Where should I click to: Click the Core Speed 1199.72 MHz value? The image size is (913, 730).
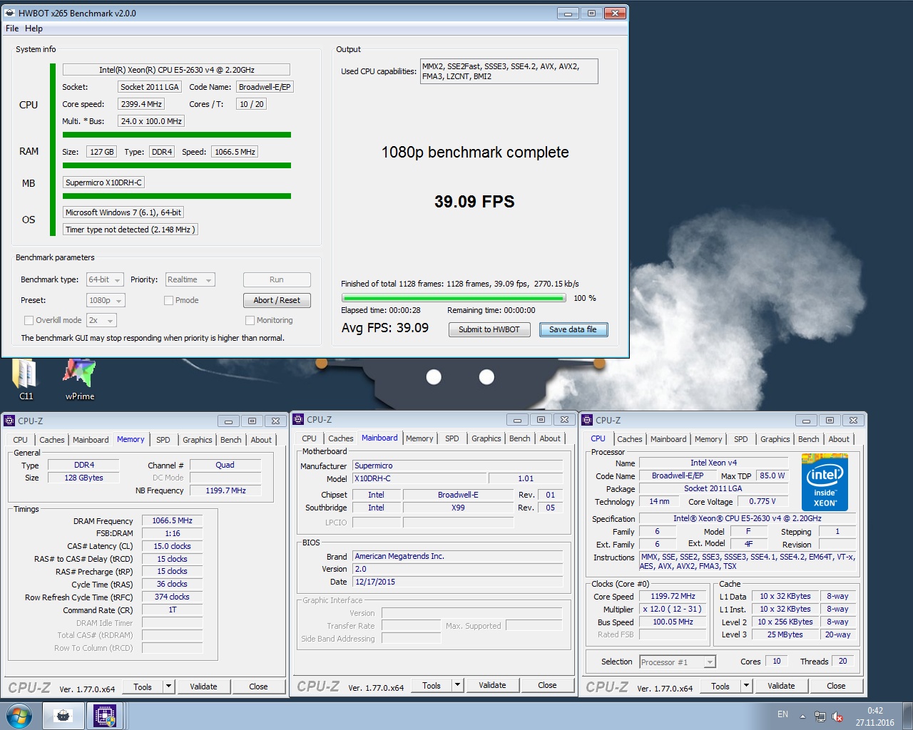(673, 596)
